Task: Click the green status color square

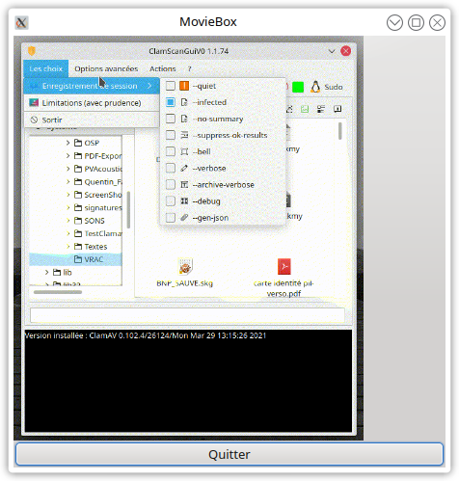Action: (x=298, y=87)
